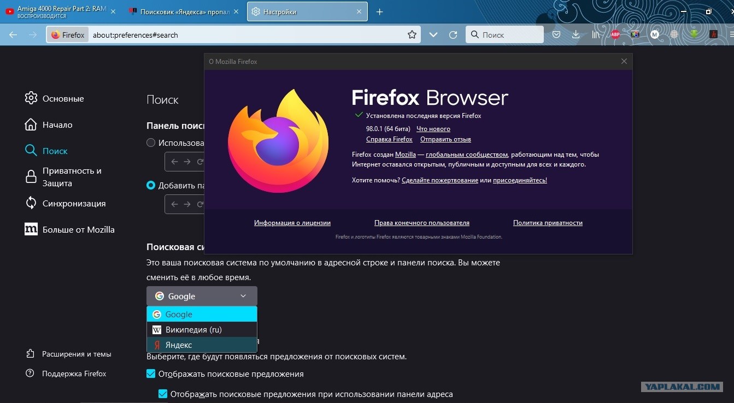Click the gear icon beside Основные

[x=31, y=98]
